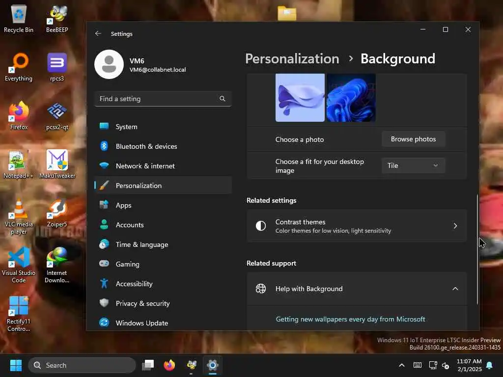Select the folder icon on the desktop
Screen dimensions: 503x377
pos(287,13)
